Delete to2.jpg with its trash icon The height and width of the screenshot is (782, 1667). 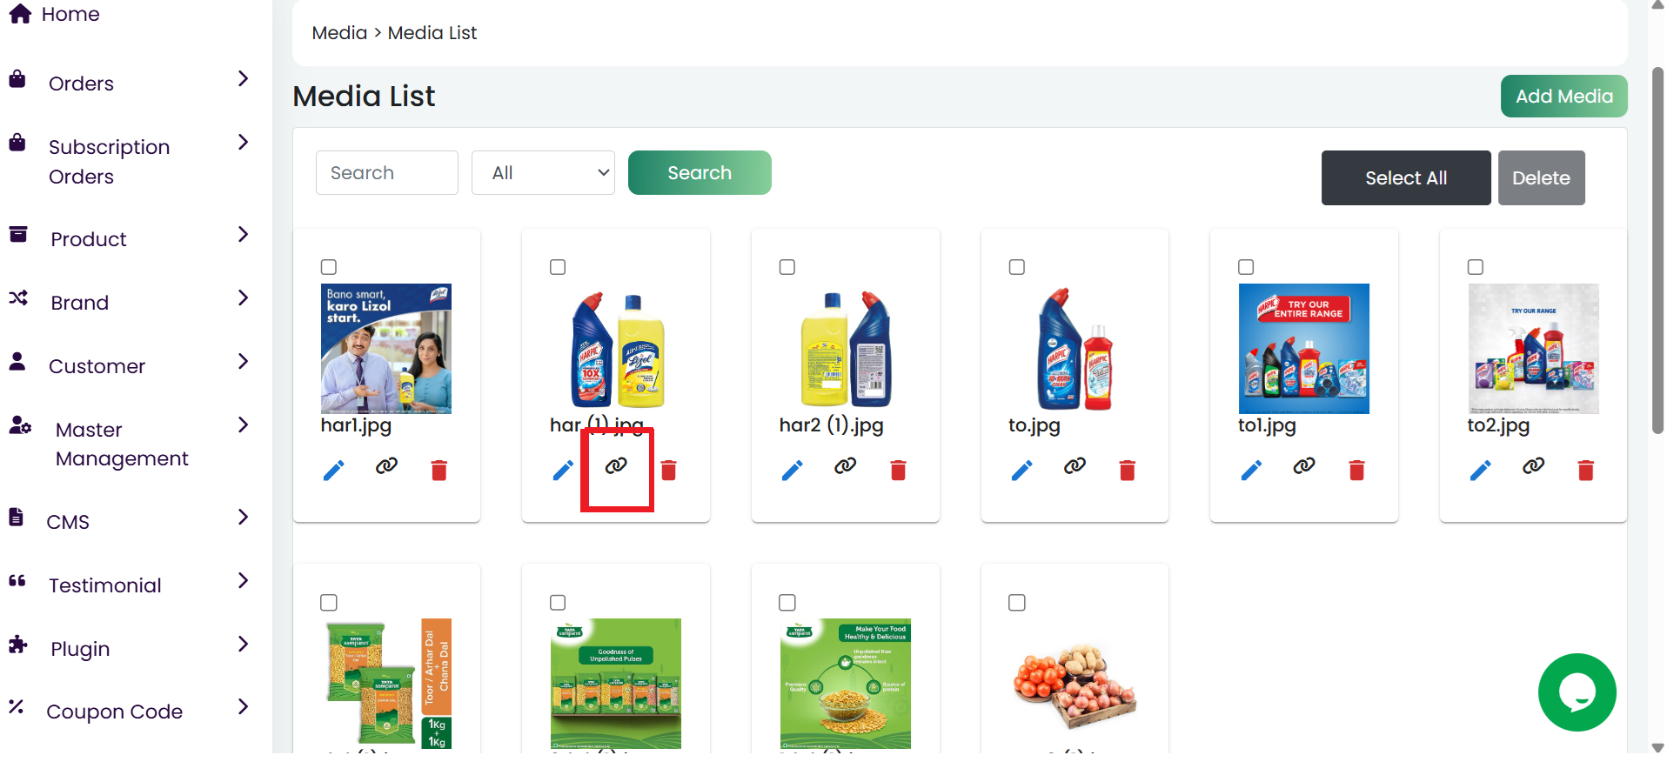click(x=1586, y=471)
